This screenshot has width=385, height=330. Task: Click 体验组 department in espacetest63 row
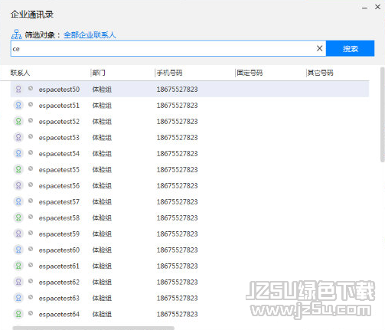pyautogui.click(x=102, y=299)
